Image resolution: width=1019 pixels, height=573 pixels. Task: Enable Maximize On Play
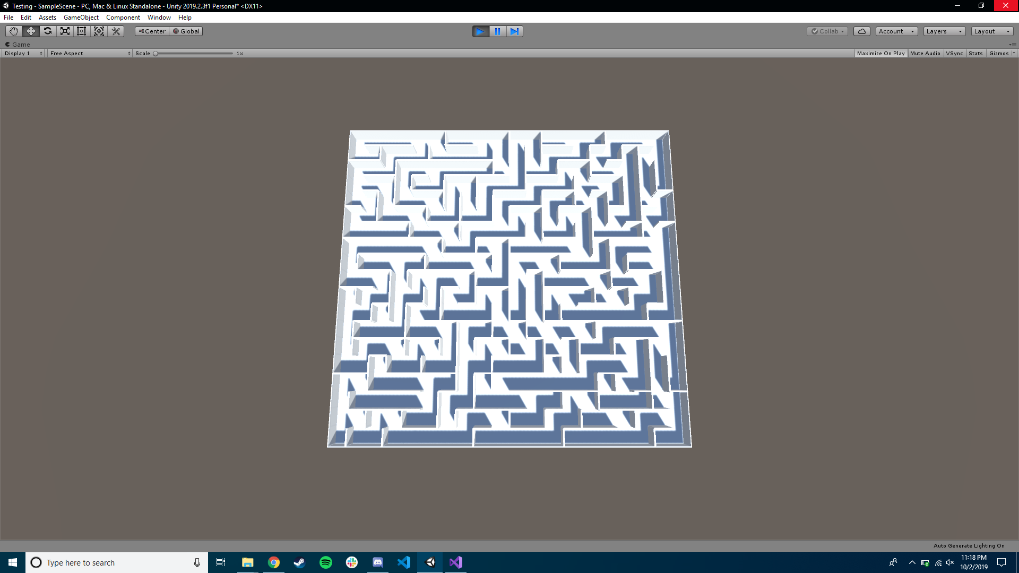[x=880, y=54]
